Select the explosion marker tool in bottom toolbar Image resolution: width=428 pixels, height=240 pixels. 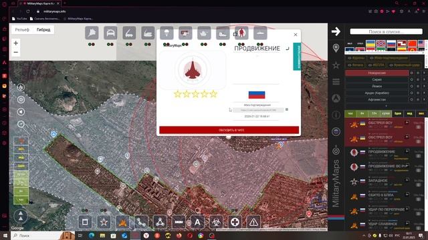122,222
